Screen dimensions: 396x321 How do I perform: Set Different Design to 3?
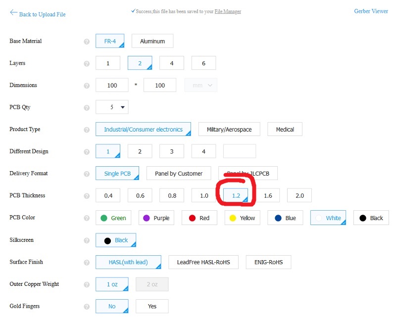pyautogui.click(x=172, y=151)
